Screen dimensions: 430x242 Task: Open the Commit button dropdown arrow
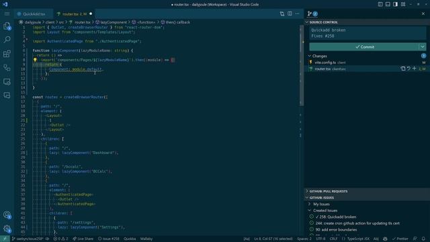pos(423,46)
